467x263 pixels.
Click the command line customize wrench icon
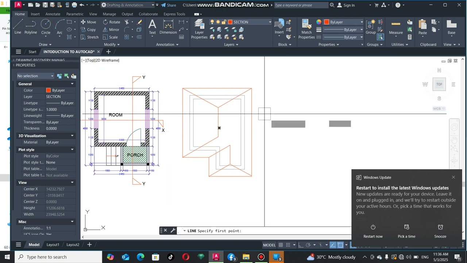point(173,230)
